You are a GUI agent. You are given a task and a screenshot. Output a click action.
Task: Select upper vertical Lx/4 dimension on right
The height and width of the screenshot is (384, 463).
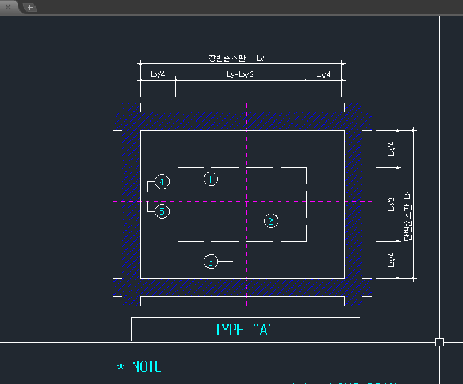pos(392,149)
